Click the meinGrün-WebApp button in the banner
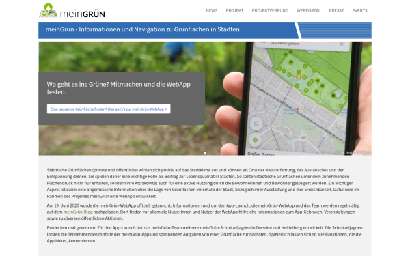The width and height of the screenshot is (410, 256). [109, 109]
